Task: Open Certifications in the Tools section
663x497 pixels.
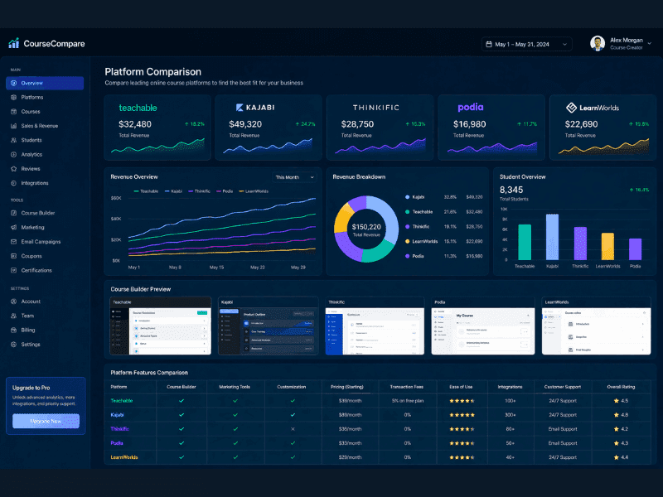Action: click(45, 270)
